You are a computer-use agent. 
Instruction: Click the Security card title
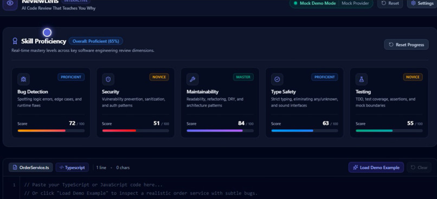pos(111,92)
